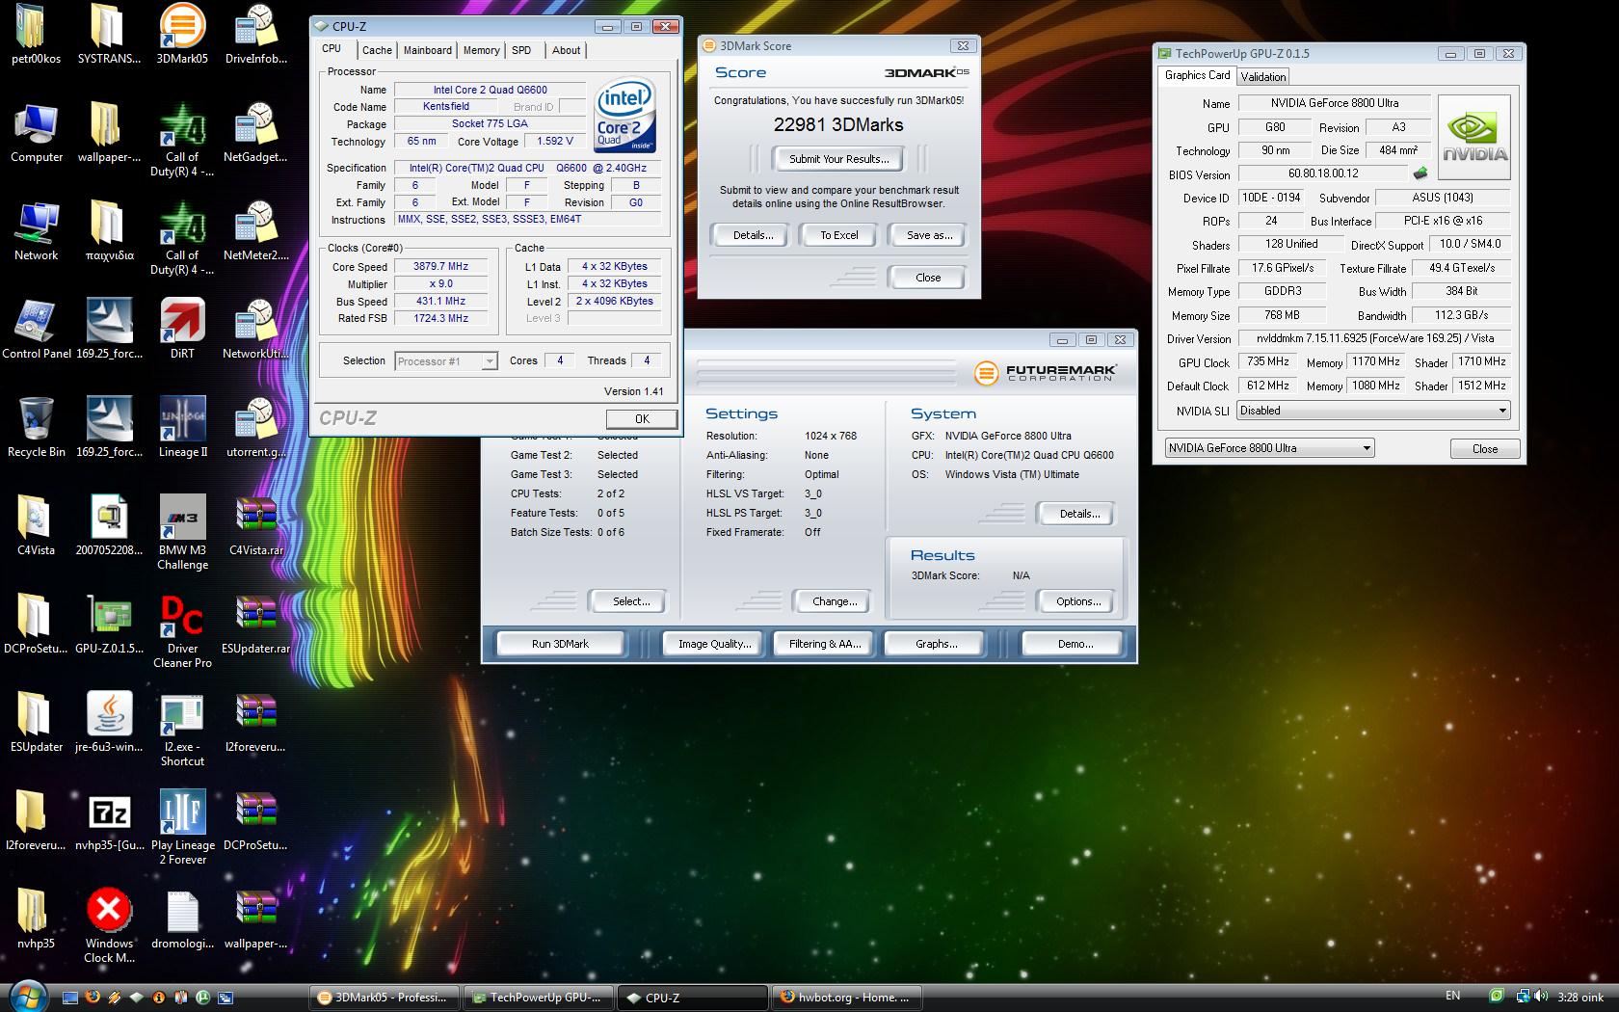Click the CPU Name field Intel Core 2 Quad Q6600
This screenshot has width=1619, height=1012.
pyautogui.click(x=490, y=90)
